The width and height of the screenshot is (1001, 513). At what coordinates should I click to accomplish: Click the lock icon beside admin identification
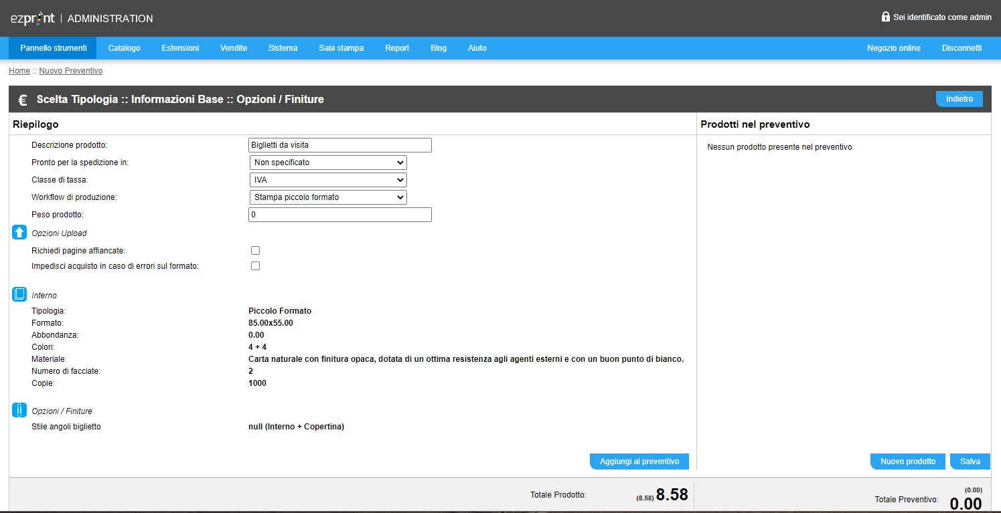(885, 17)
